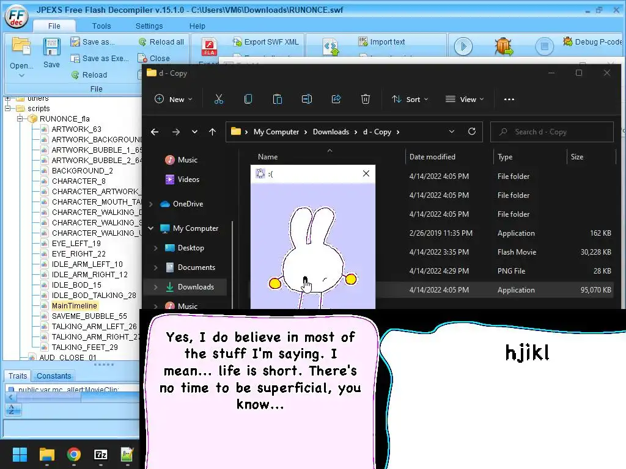Click the import XML arrows icon
Screen dimensions: 626x469
click(331, 47)
